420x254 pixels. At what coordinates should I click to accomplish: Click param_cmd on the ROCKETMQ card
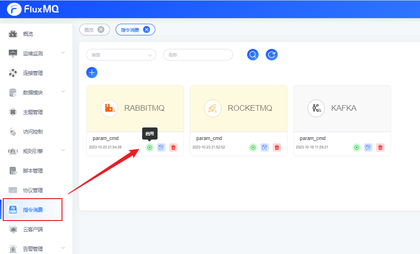point(209,138)
